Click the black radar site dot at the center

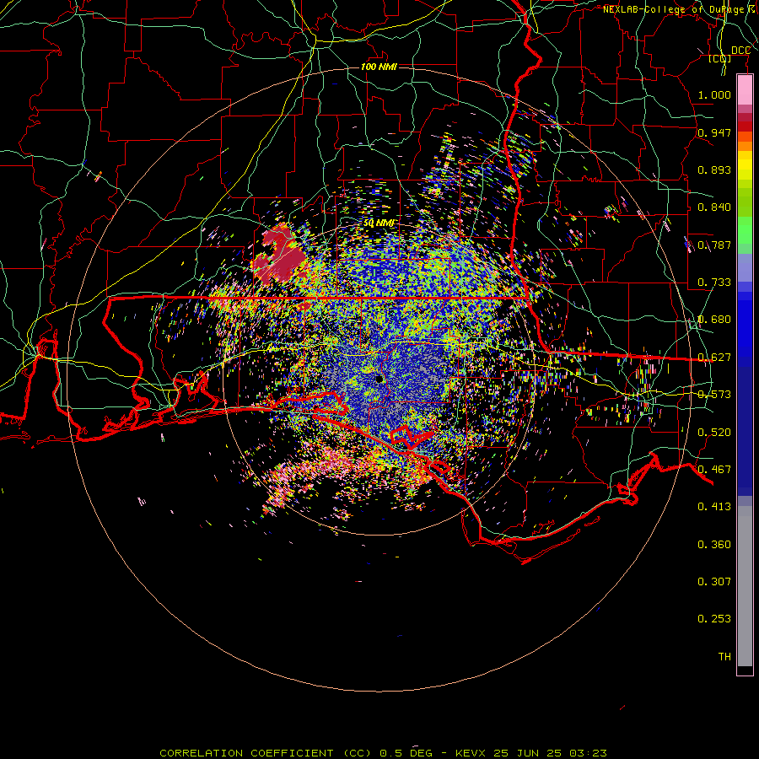coord(379,379)
